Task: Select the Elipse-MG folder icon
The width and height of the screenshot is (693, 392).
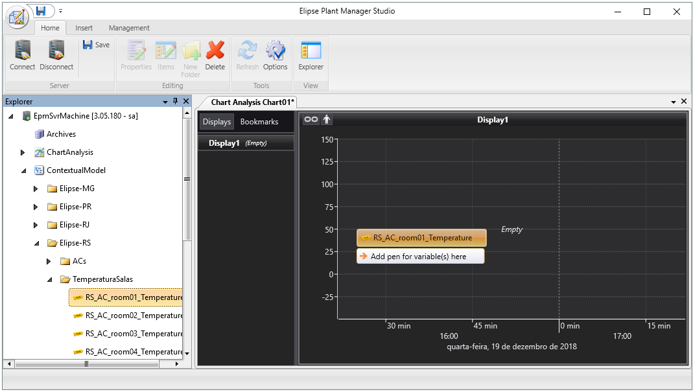Action: pos(52,189)
